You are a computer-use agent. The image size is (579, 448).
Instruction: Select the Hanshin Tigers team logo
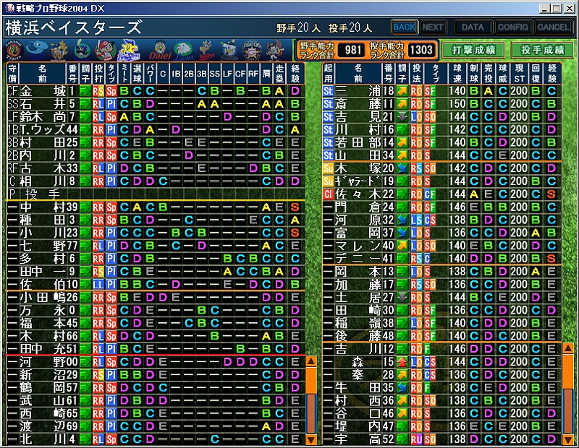coord(14,50)
